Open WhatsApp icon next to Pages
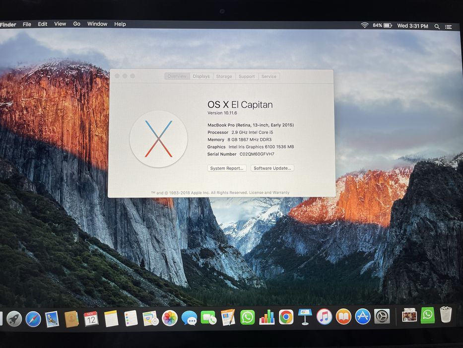Image resolution: width=463 pixels, height=348 pixels. pyautogui.click(x=248, y=317)
